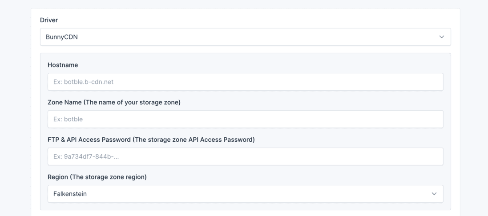This screenshot has height=216, width=488.
Task: Click the 'Ex: 9a734df7-844b-...' placeholder
Action: coord(86,156)
